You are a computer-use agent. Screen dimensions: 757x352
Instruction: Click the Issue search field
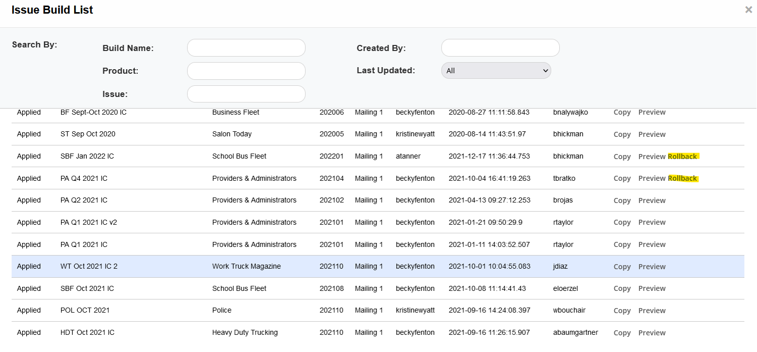(246, 94)
